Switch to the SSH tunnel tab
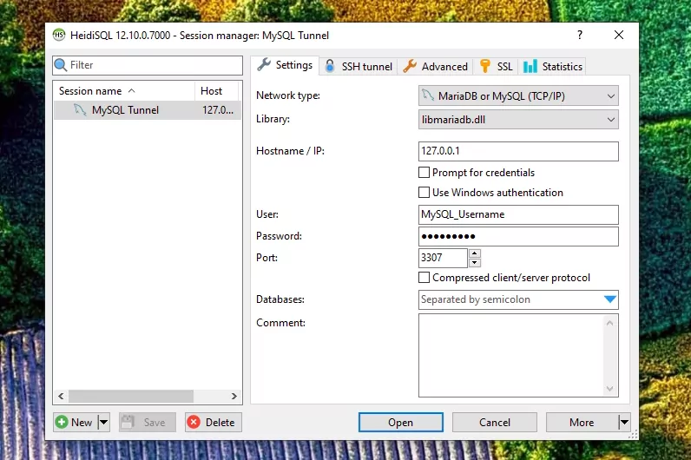This screenshot has height=460, width=691. point(359,67)
